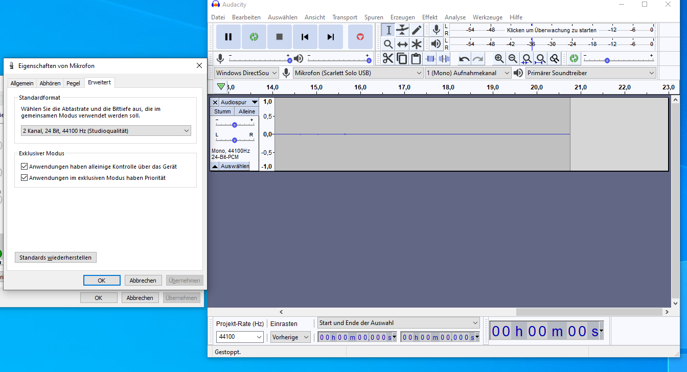Zoom out on the waveform
This screenshot has height=372, width=687.
[x=513, y=58]
